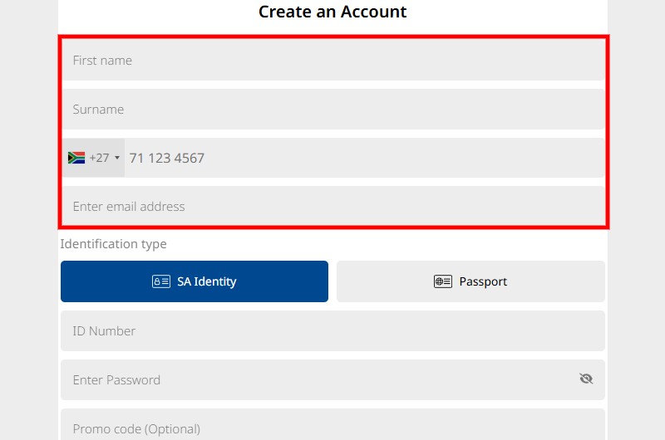Screen dimensions: 665x440
Task: Open the +27 country code dropdown
Action: pyautogui.click(x=94, y=158)
